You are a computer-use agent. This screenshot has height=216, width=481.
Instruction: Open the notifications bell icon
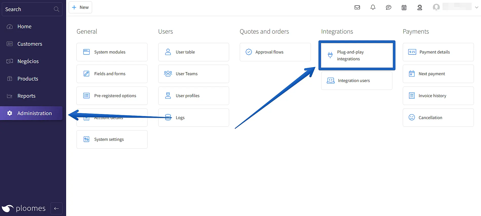coord(373,8)
